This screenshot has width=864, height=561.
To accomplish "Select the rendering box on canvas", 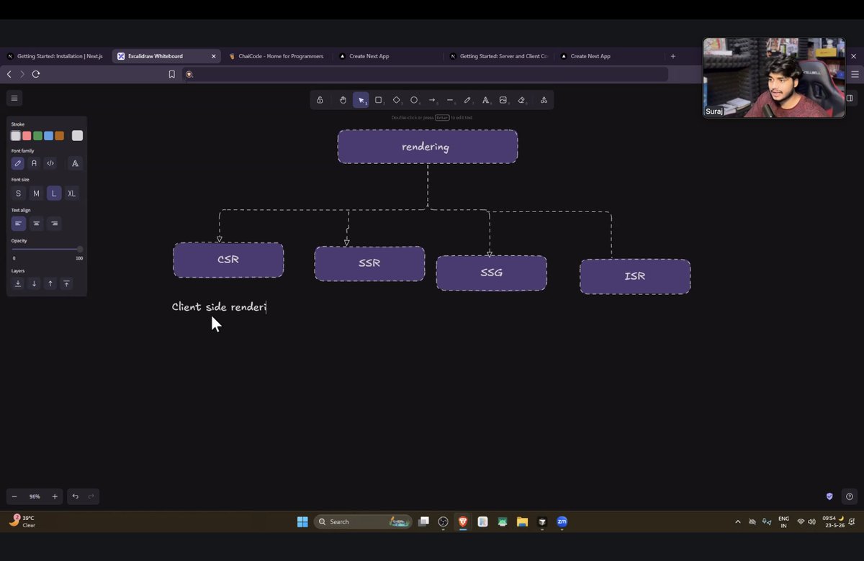I will pyautogui.click(x=428, y=147).
